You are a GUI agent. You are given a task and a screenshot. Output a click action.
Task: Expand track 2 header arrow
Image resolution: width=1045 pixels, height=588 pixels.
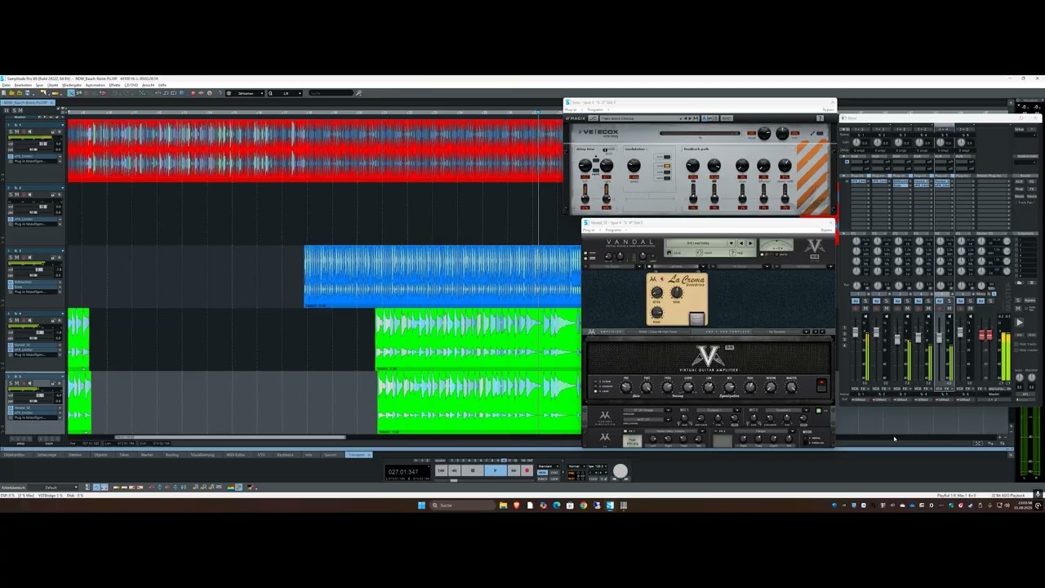(x=63, y=187)
